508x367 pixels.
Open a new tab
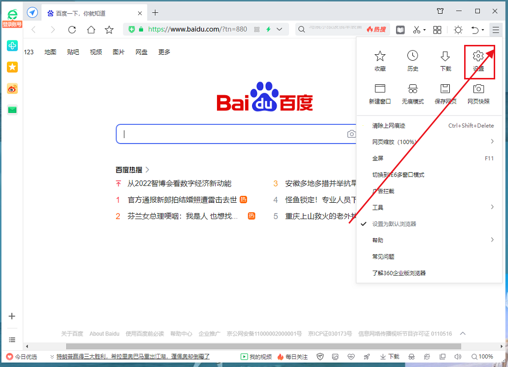(x=155, y=13)
